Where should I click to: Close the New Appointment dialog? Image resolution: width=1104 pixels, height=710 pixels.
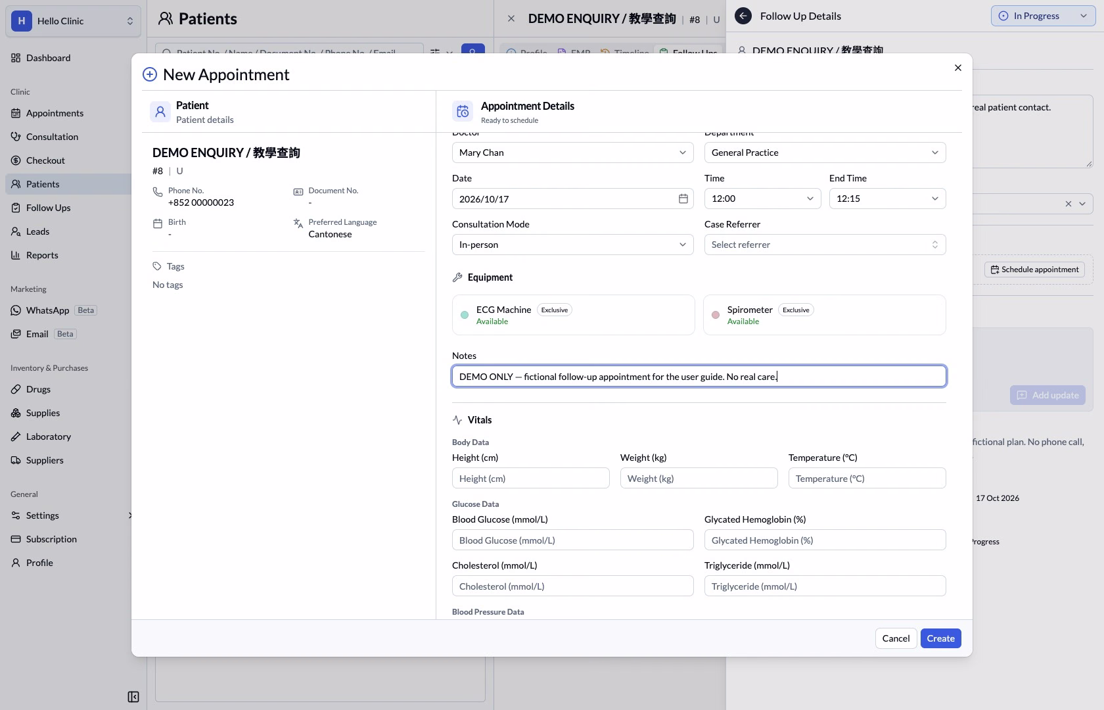tap(958, 68)
